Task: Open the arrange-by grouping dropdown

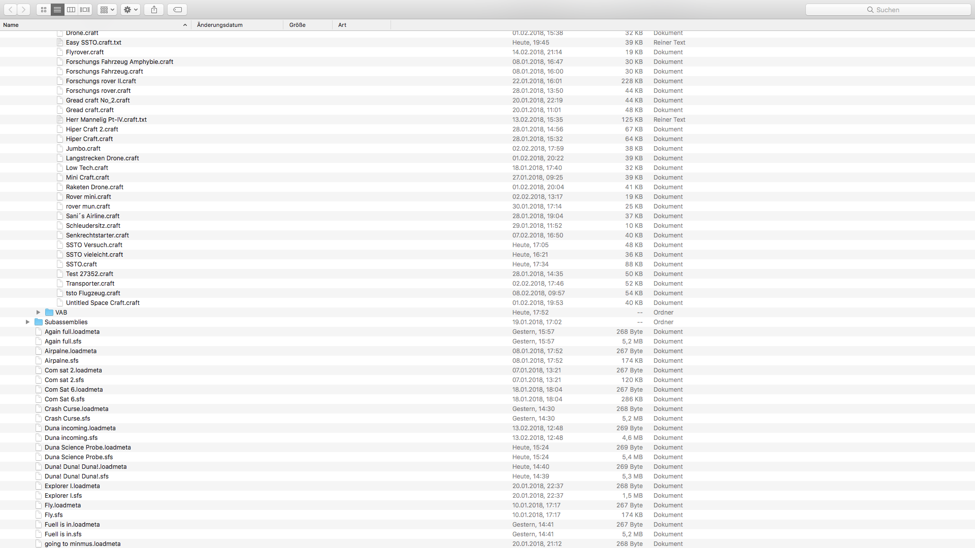Action: [x=107, y=10]
